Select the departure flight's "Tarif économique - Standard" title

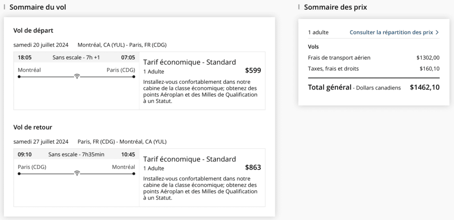coord(189,62)
